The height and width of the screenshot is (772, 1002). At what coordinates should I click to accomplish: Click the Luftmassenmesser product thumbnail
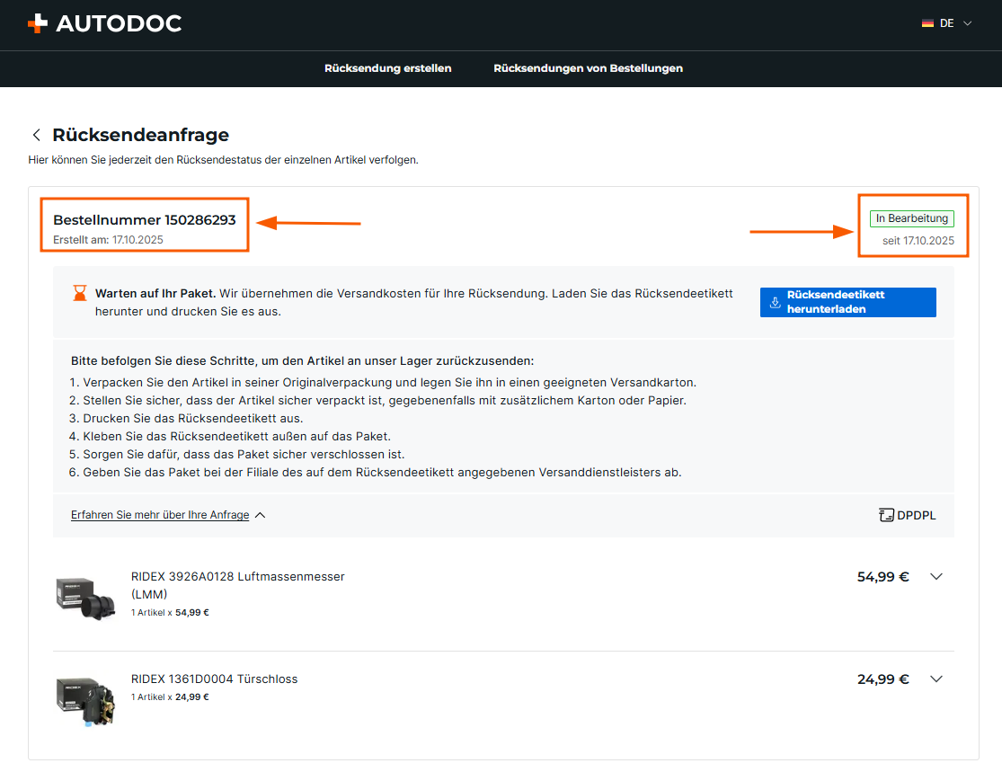click(84, 595)
